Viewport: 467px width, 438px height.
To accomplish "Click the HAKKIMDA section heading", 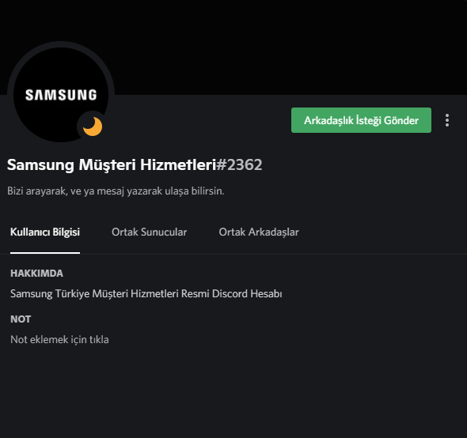I will point(36,273).
